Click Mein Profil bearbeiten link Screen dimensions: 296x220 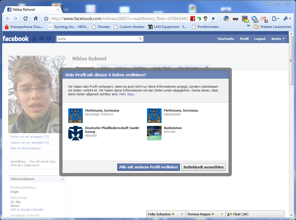25,148
